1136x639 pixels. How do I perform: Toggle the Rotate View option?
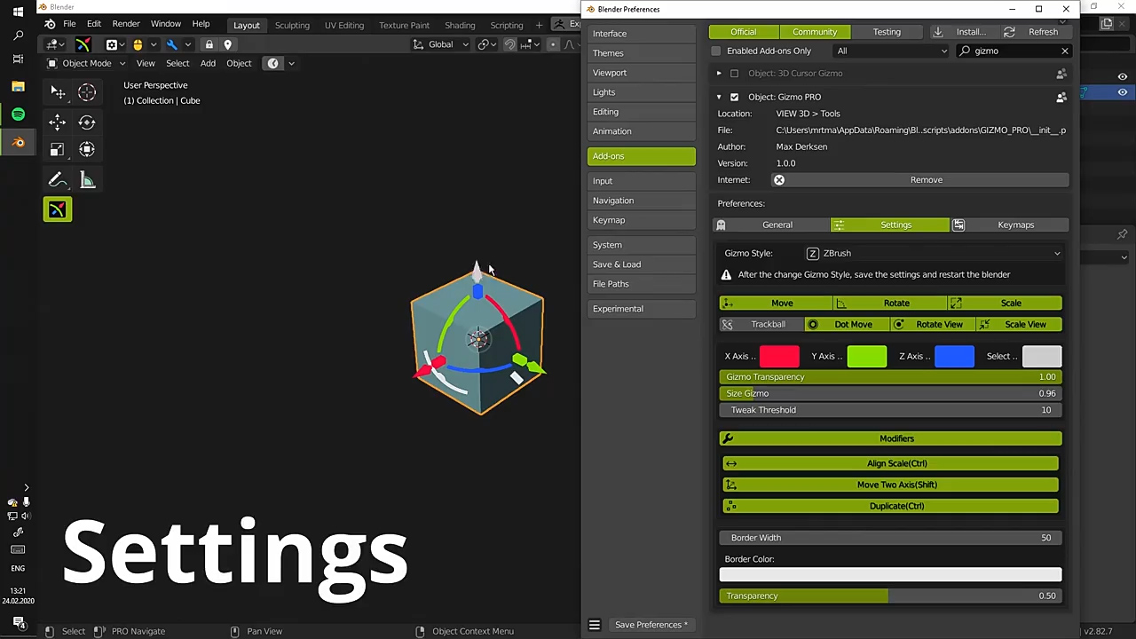[x=934, y=325]
